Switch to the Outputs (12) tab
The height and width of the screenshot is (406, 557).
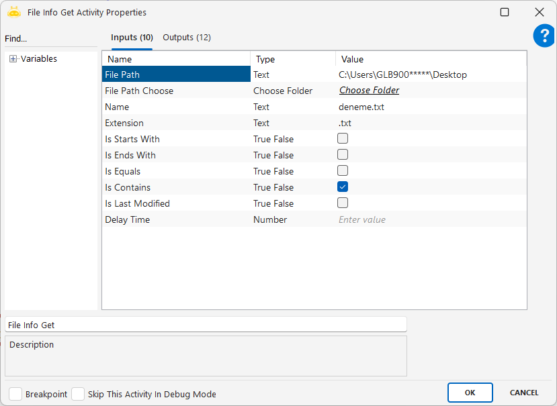point(187,38)
